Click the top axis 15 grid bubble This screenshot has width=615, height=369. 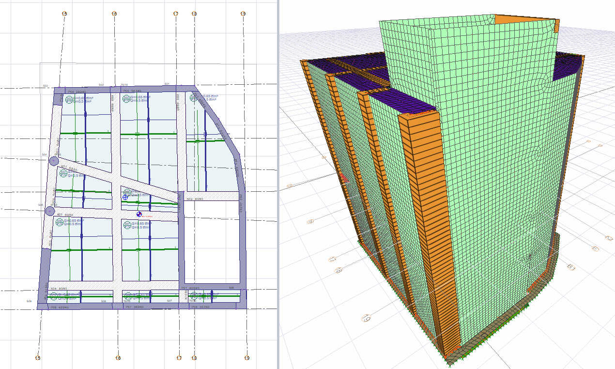64,14
